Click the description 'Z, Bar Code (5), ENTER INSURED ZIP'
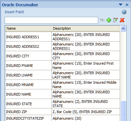This screenshot has width=131, height=121. (x=86, y=112)
